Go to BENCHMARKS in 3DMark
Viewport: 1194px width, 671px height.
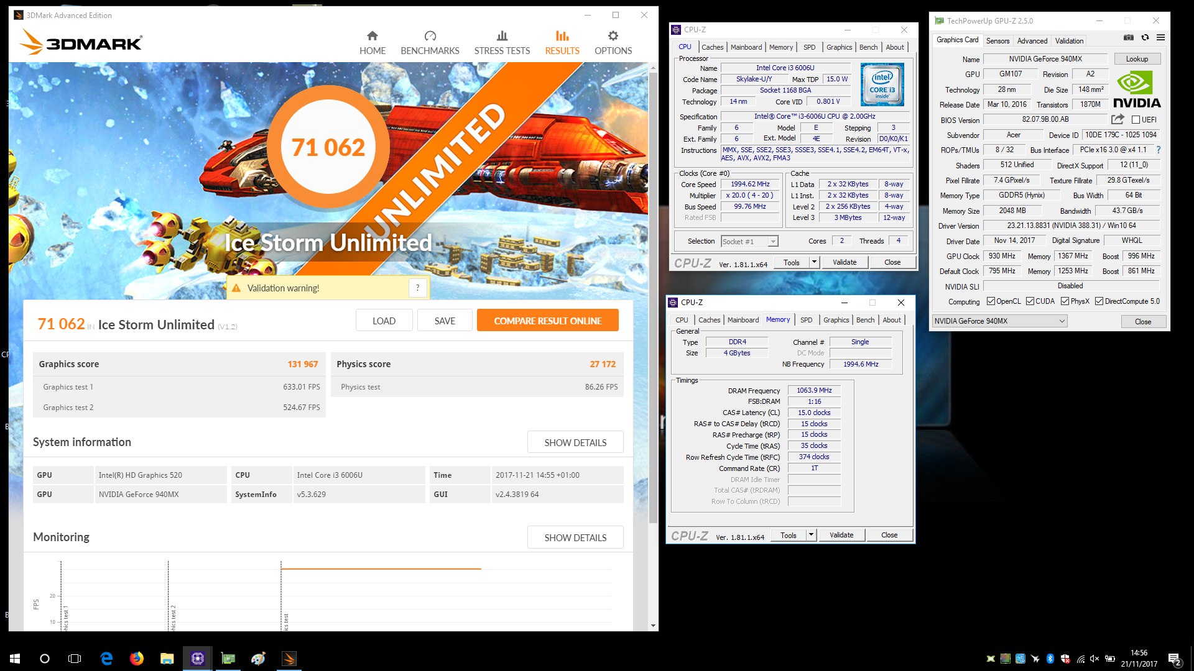[430, 43]
